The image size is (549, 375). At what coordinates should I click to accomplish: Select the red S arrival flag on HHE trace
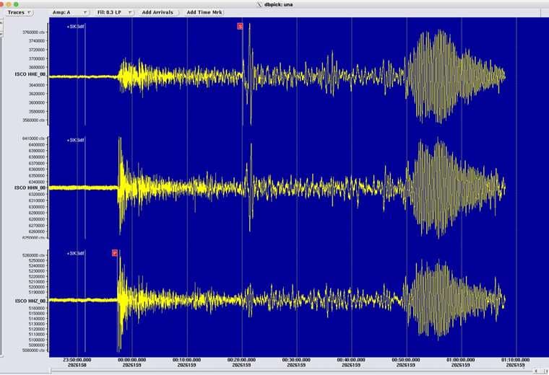pyautogui.click(x=240, y=26)
